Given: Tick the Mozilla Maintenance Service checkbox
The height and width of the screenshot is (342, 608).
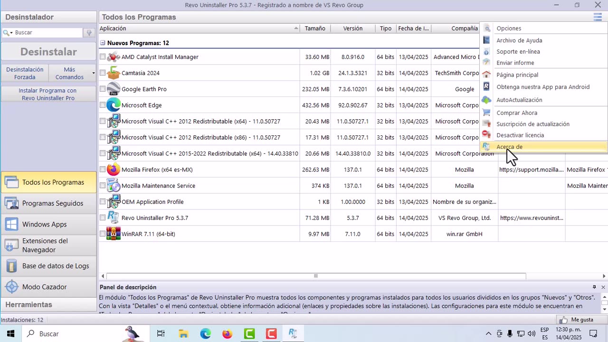Looking at the screenshot, I should pos(103,186).
